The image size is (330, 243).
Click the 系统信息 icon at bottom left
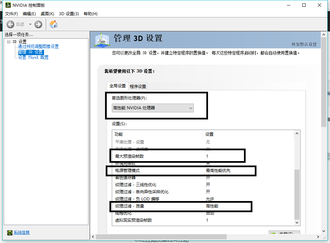(x=10, y=233)
